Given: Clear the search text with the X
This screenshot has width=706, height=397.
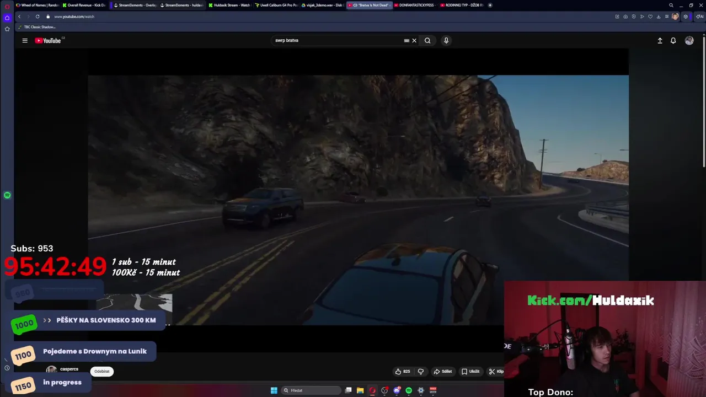Looking at the screenshot, I should 414,40.
